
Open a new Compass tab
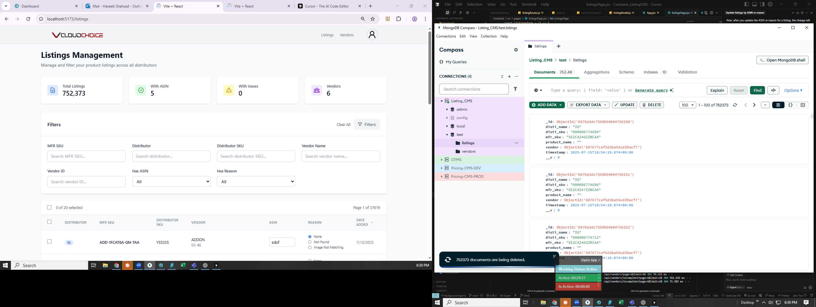pos(559,46)
